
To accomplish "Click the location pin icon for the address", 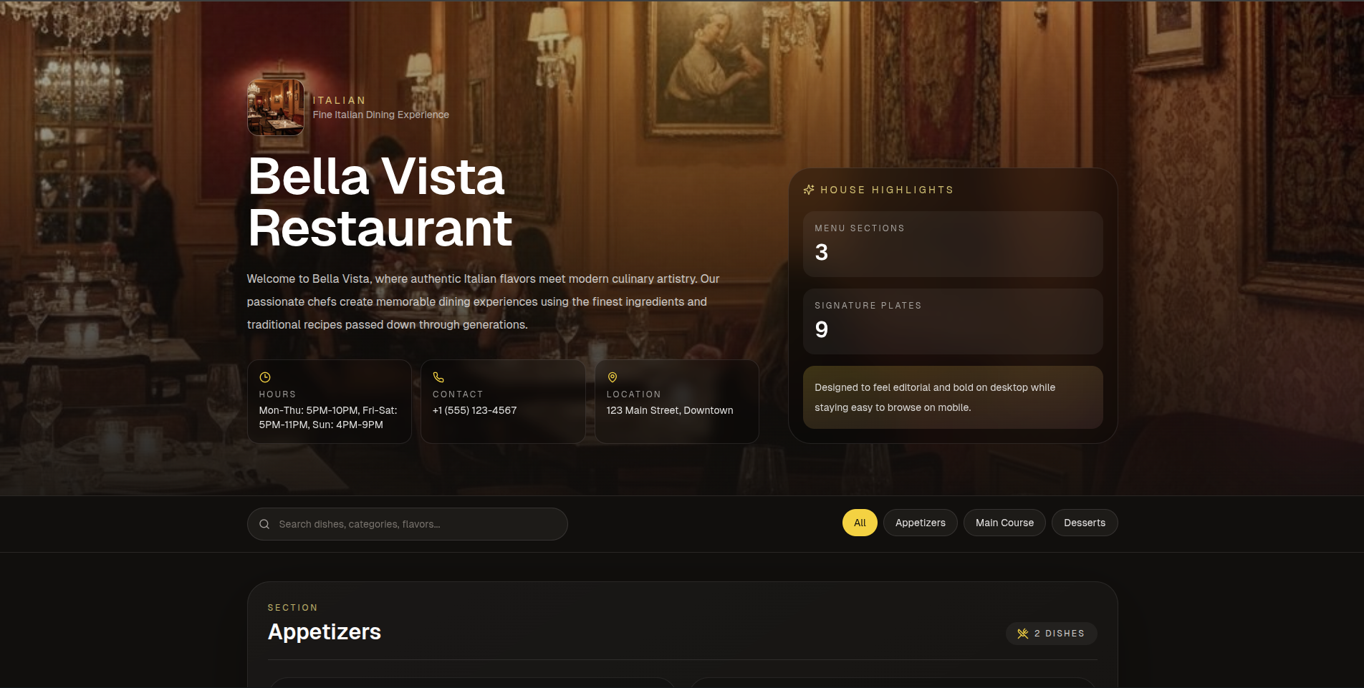I will pyautogui.click(x=612, y=377).
